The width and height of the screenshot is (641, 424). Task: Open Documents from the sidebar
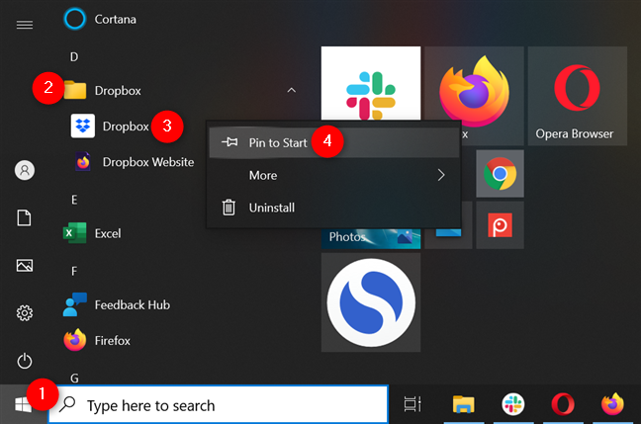click(x=25, y=217)
